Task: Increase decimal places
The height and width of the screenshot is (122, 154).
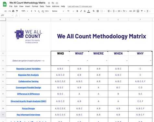Action: pyautogui.click(x=43, y=11)
